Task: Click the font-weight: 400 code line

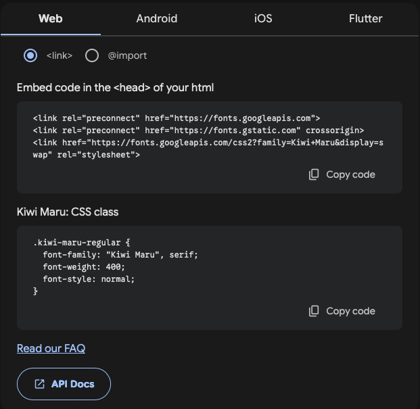Action: [x=84, y=266]
